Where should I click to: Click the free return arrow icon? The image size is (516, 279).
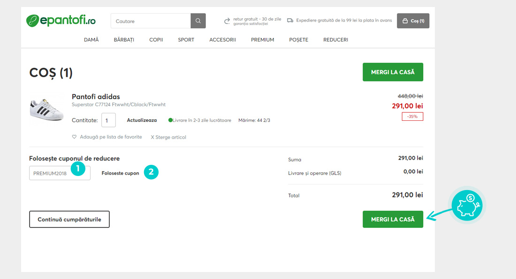tap(227, 21)
